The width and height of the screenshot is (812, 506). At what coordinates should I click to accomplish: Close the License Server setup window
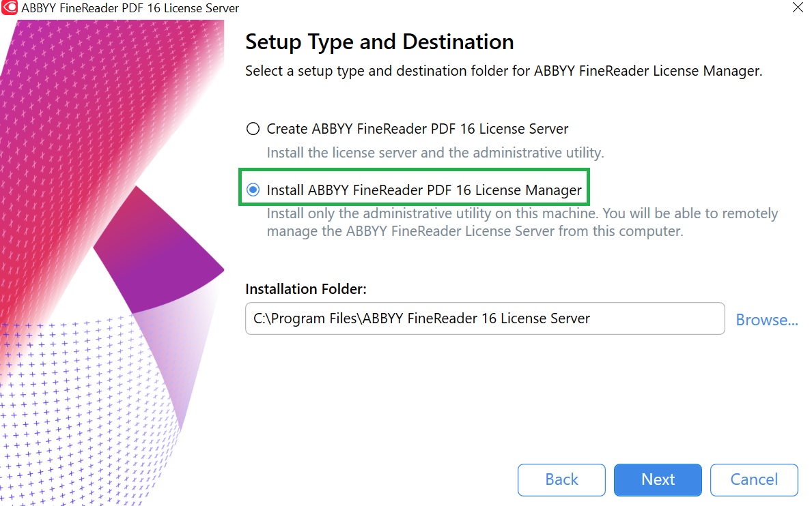click(x=798, y=8)
